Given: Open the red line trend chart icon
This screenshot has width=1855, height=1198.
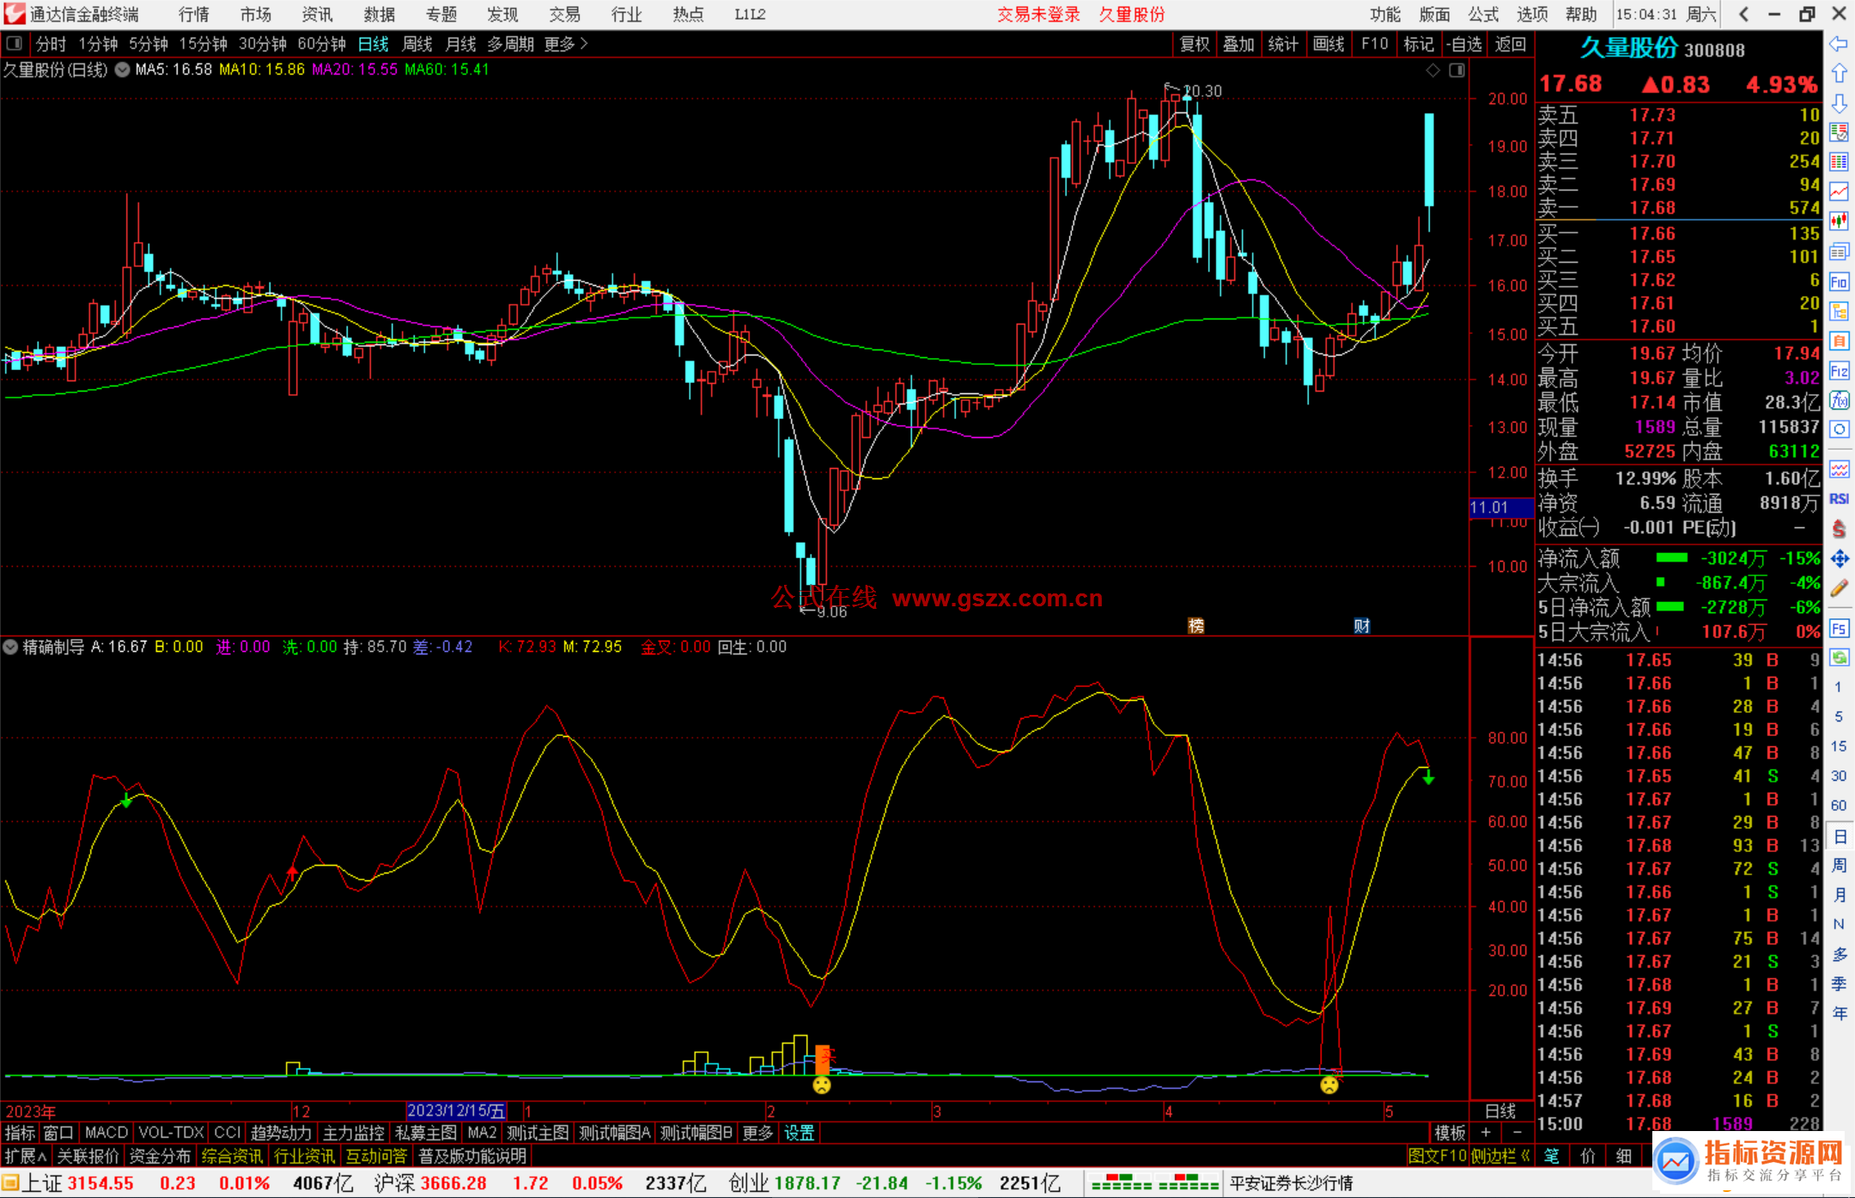Looking at the screenshot, I should coord(1839,192).
